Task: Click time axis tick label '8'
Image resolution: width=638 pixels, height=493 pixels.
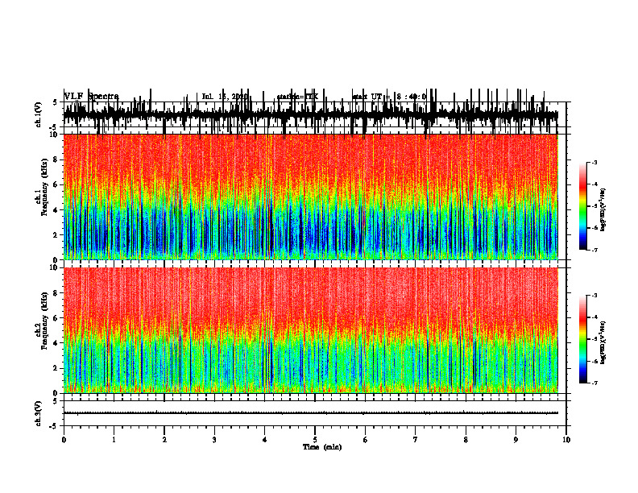Action: coord(466,440)
